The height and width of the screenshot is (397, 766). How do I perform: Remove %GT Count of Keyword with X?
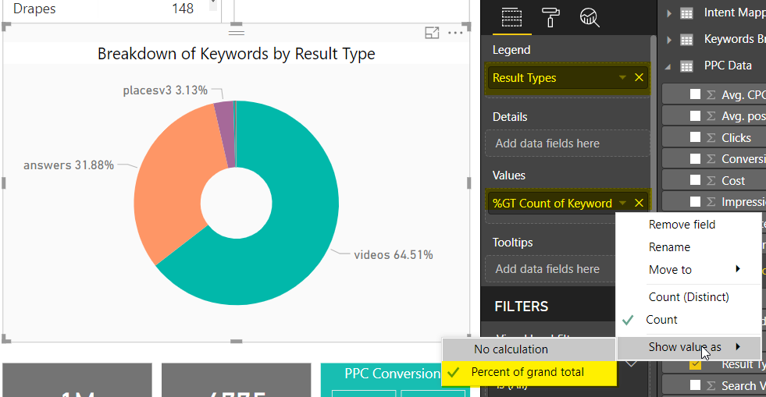639,203
